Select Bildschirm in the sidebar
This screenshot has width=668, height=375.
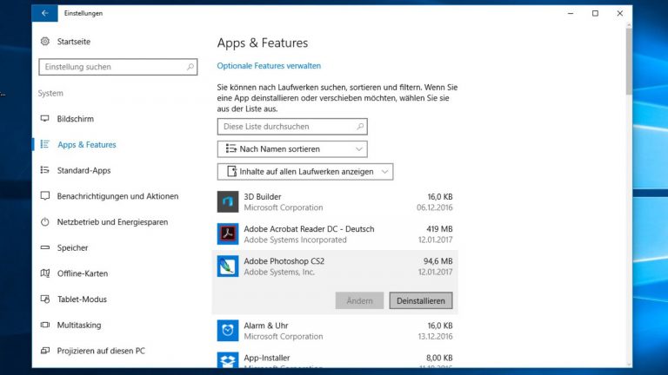pos(76,119)
